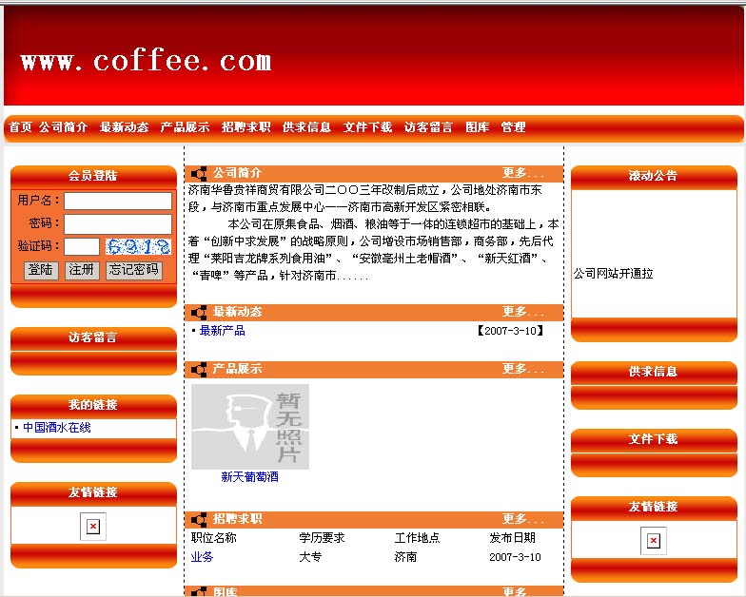Expand 更多 in the 公司简介 section
746x597 pixels.
pyautogui.click(x=522, y=174)
